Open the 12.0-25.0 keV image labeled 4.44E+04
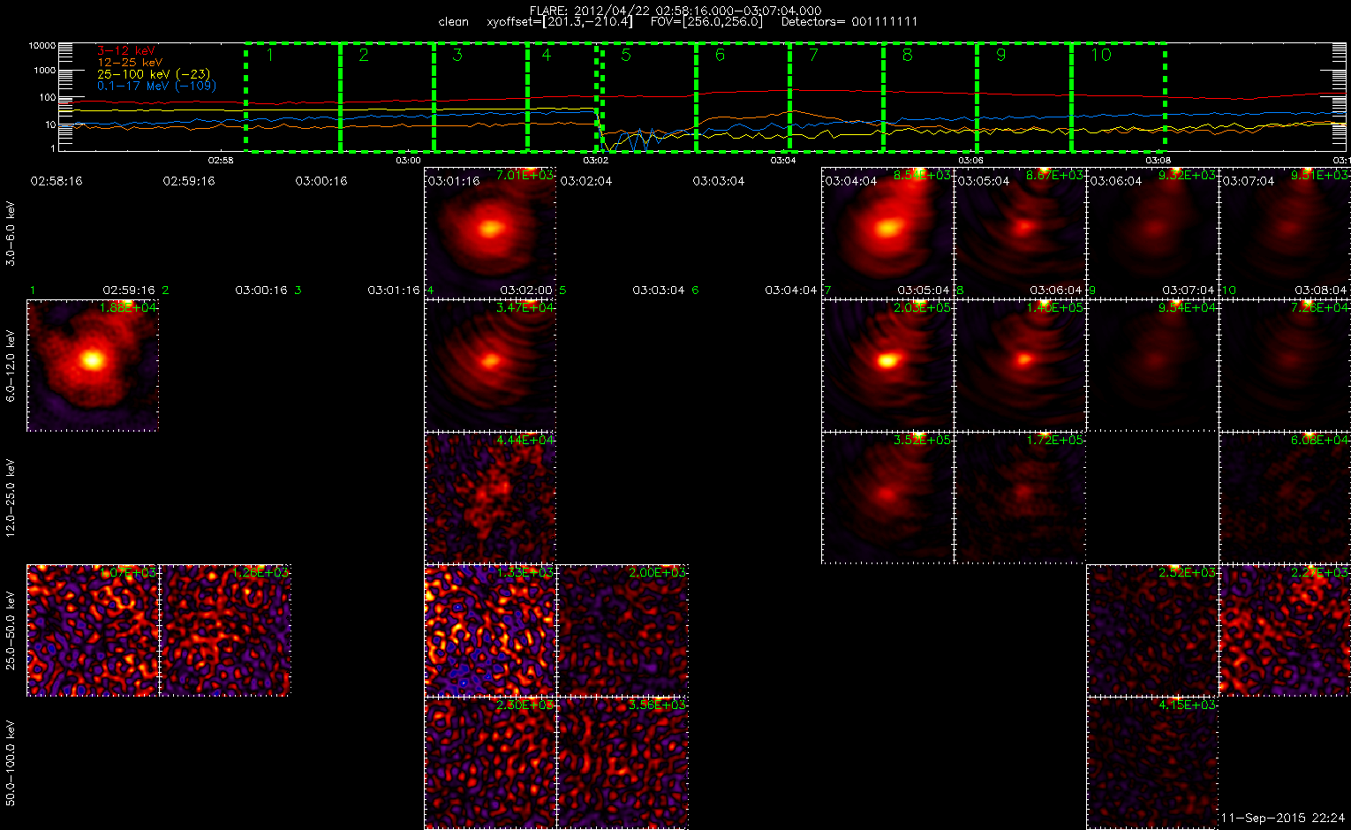Screen dimensions: 1351x830 490,498
